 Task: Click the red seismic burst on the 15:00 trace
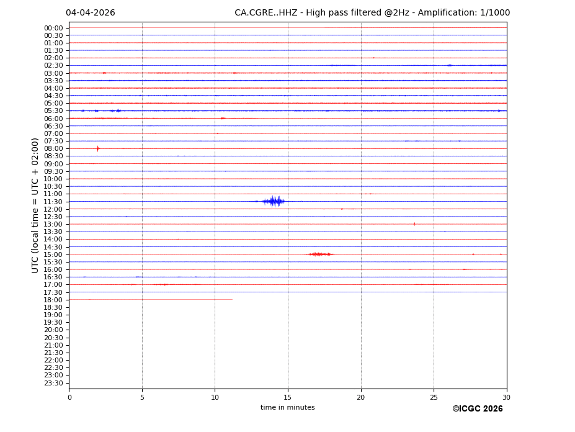[321, 254]
